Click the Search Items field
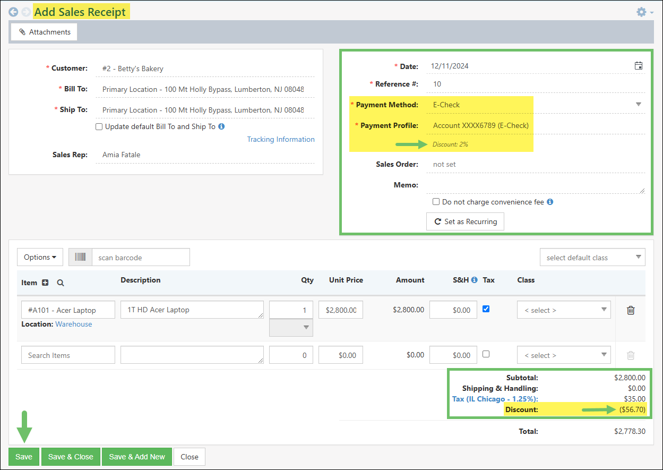 68,355
